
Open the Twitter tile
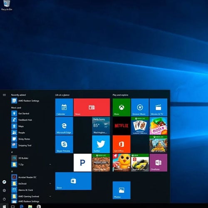tap(101, 144)
